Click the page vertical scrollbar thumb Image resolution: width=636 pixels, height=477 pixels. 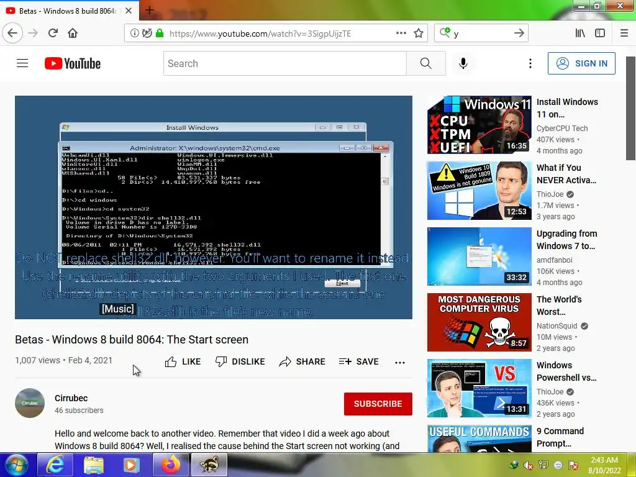[631, 108]
